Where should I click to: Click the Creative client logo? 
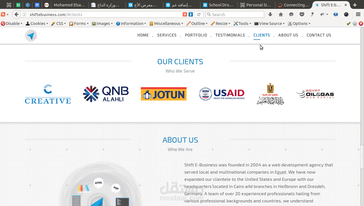48,94
